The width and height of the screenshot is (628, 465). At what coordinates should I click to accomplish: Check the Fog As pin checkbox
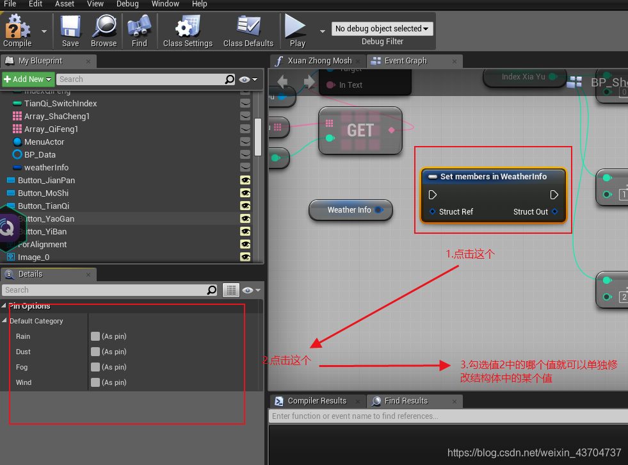(x=95, y=367)
